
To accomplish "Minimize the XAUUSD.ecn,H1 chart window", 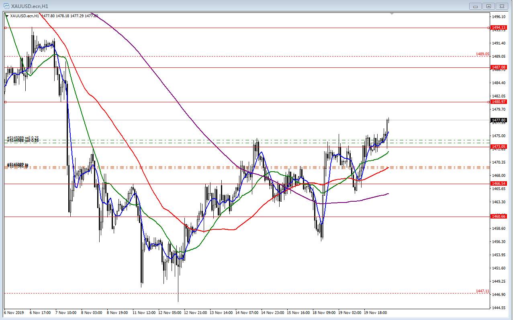I will click(x=476, y=6).
